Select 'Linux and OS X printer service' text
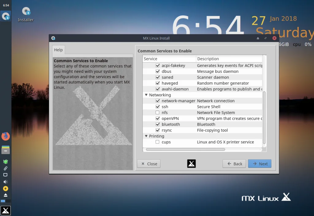This screenshot has height=216, width=314. pyautogui.click(x=225, y=142)
